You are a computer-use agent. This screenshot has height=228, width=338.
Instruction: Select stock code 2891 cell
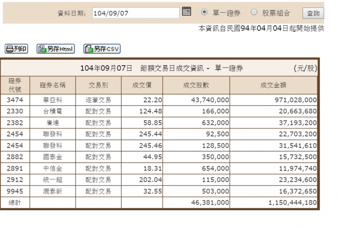15,168
